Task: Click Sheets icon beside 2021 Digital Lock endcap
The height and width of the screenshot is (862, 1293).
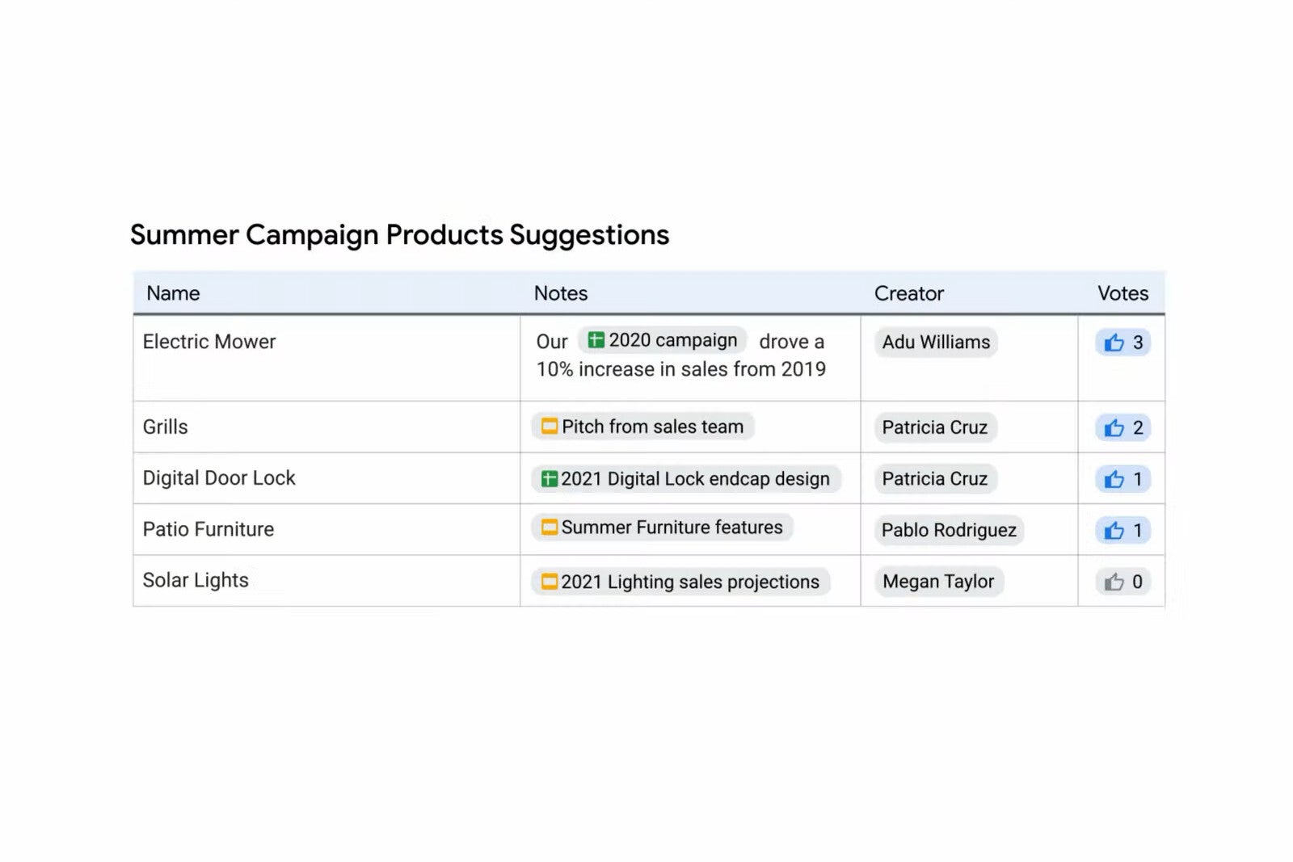Action: 550,478
